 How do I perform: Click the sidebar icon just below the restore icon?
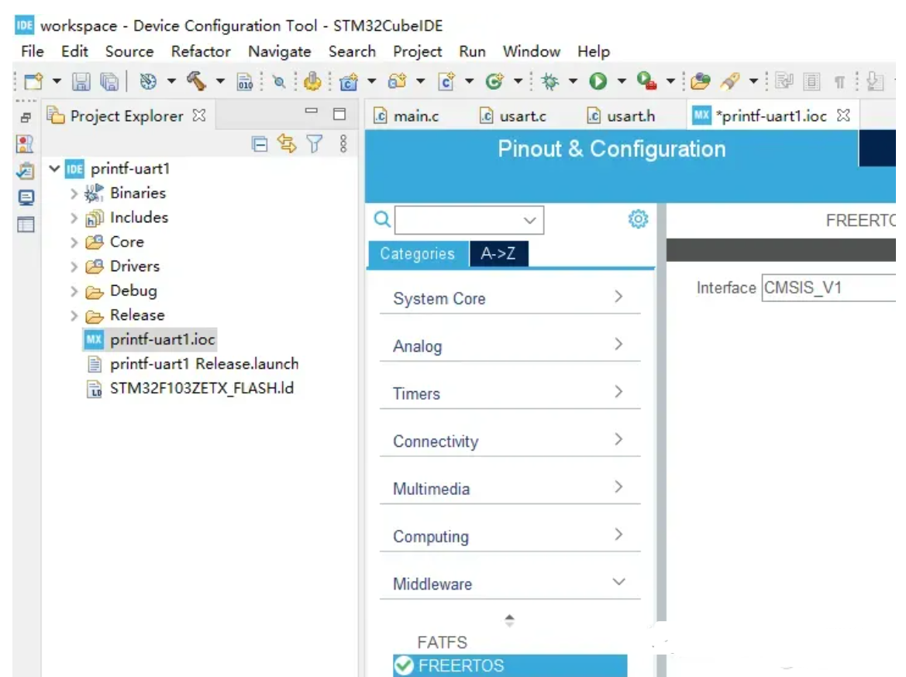(x=25, y=144)
